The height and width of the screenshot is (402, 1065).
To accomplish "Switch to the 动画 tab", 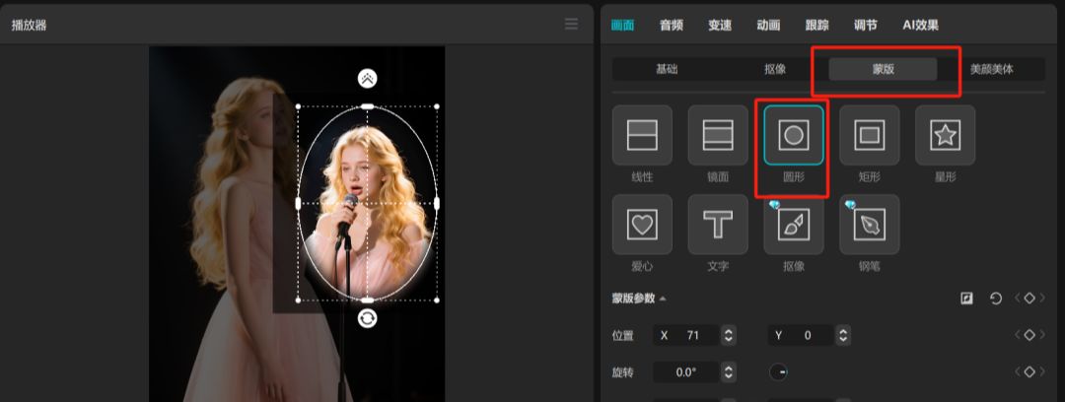I will coord(768,26).
